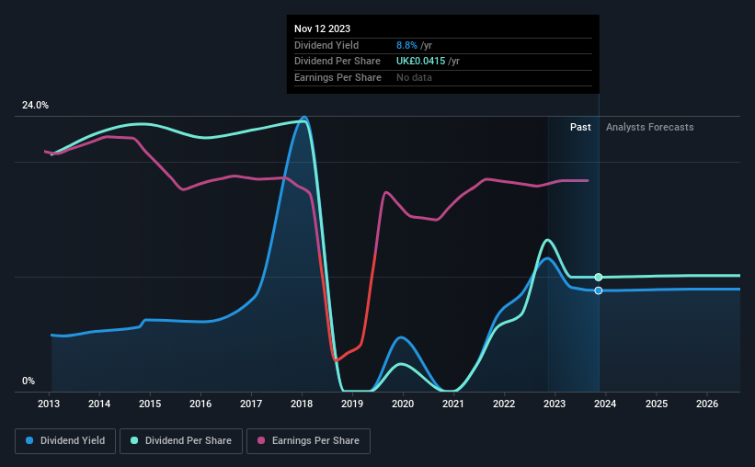Select the blue data point marker at Nov 2023
Image resolution: width=755 pixels, height=467 pixels.
pyautogui.click(x=598, y=290)
